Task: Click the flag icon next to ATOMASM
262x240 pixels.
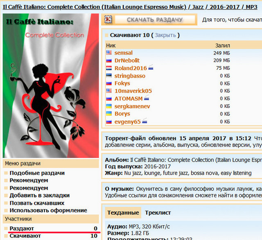Action: pos(109,98)
